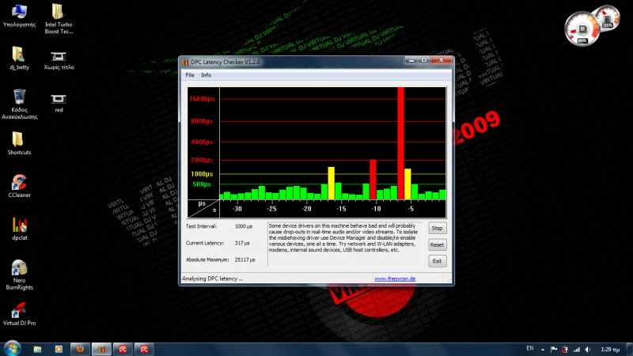Click the driver warning message text box
Screen dimensions: 633x356
pyautogui.click(x=345, y=244)
